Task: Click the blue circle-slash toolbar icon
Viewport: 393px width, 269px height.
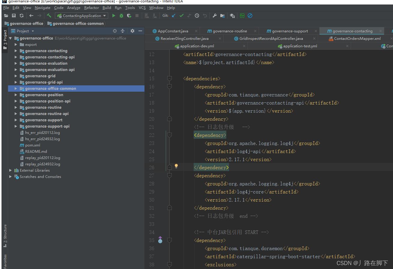Action: click(x=250, y=16)
